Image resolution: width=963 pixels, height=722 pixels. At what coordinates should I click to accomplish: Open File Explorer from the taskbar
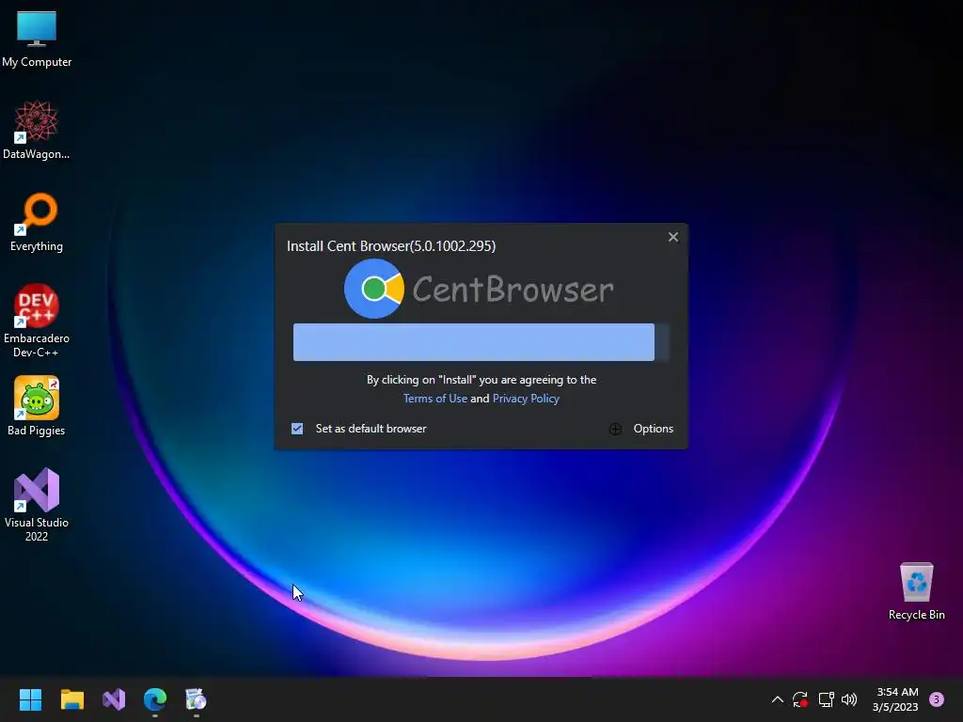pos(71,699)
